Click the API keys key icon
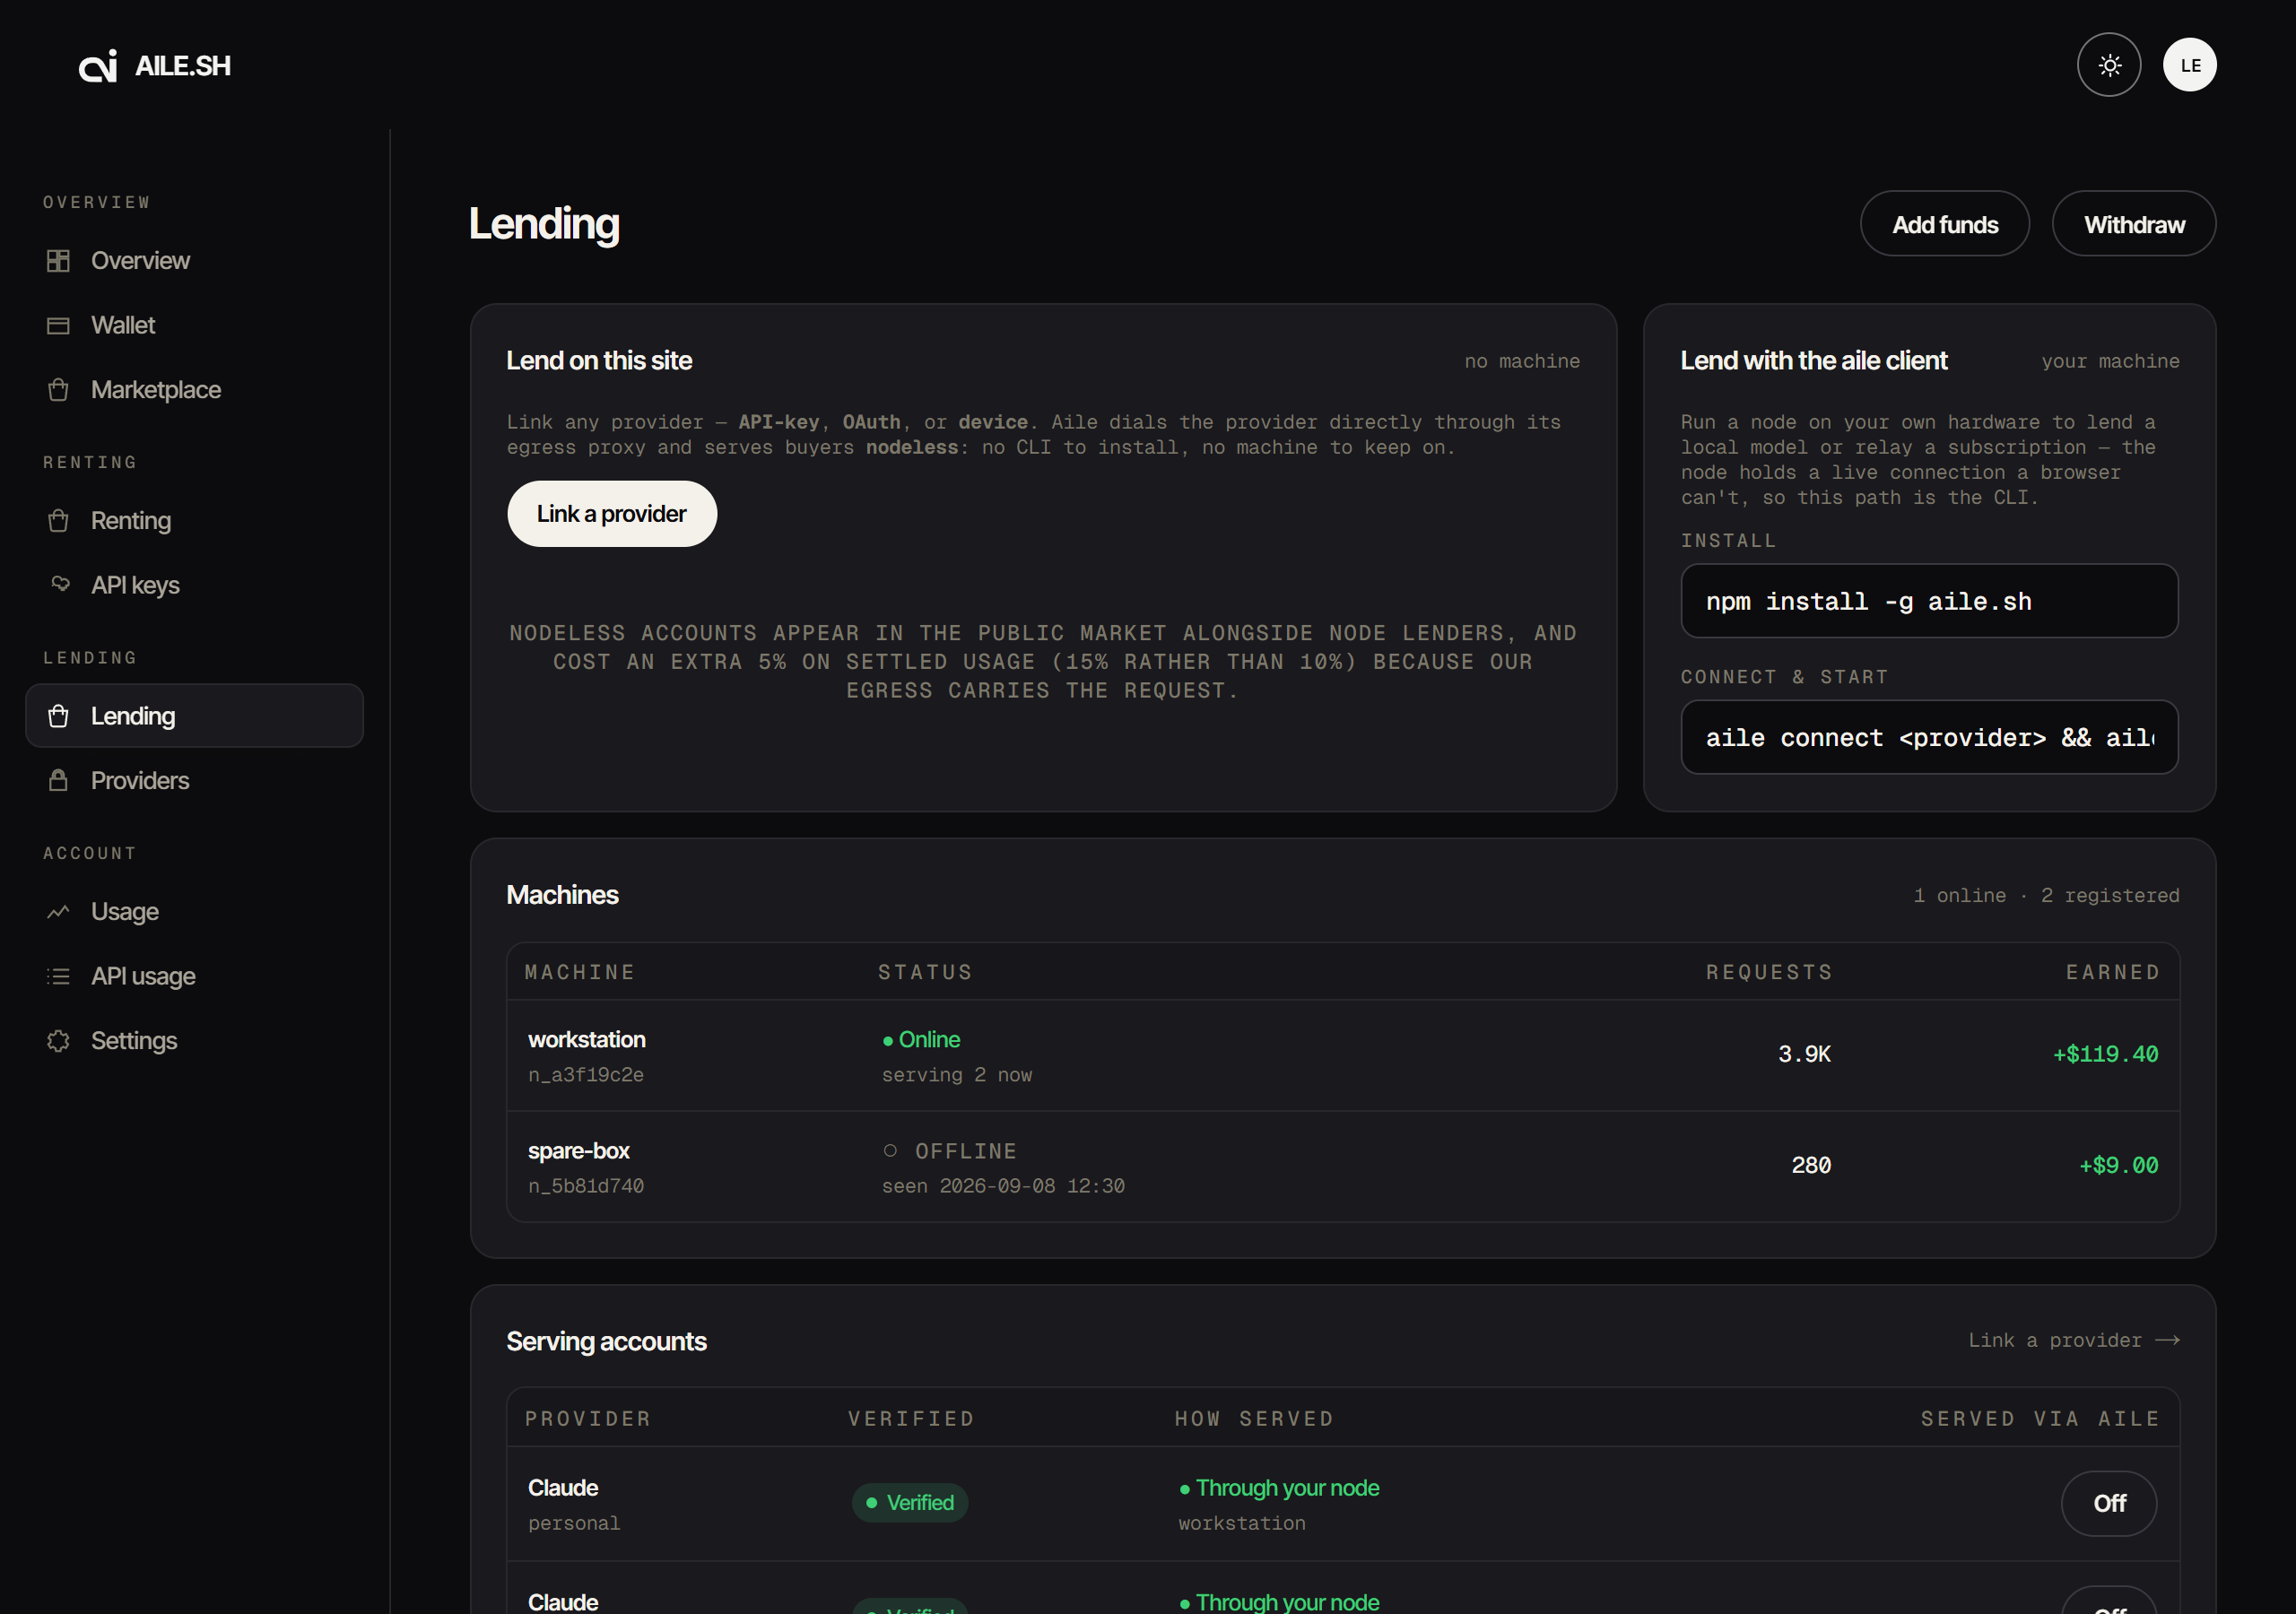Viewport: 2296px width, 1614px height. tap(60, 584)
